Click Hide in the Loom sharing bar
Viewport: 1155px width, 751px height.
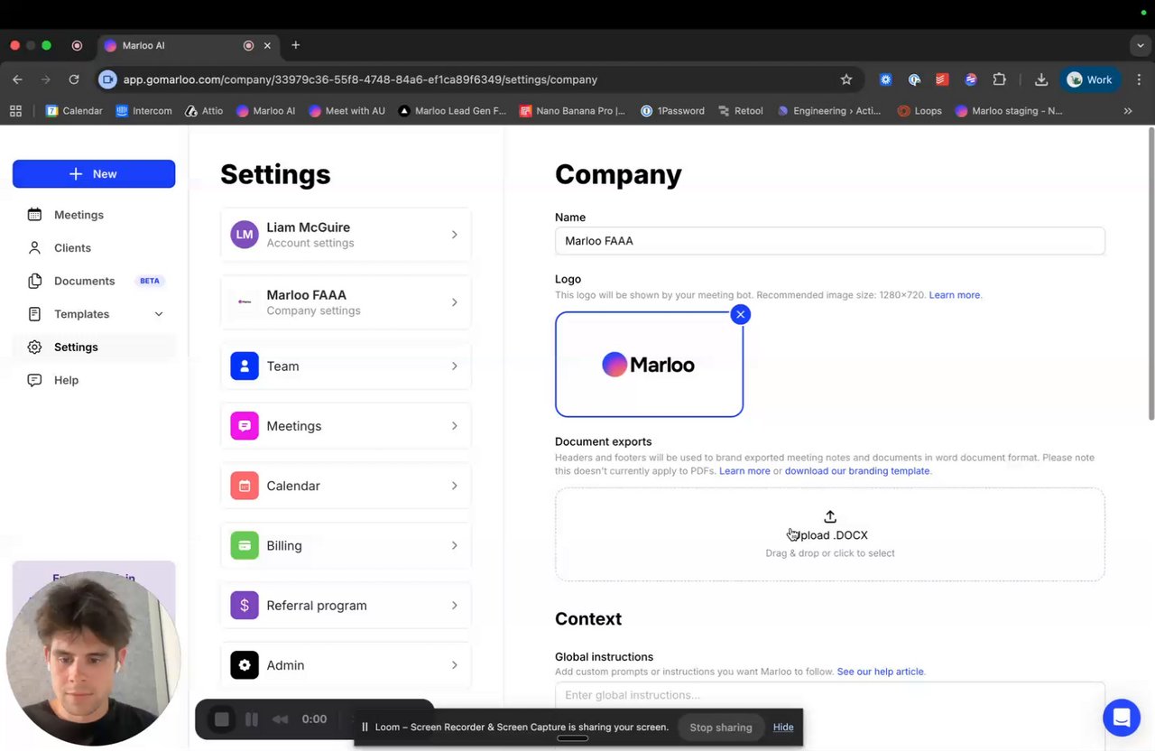coord(783,728)
